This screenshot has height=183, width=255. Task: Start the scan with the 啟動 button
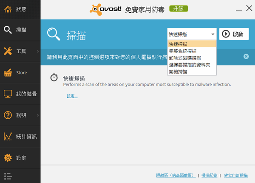pos(234,34)
